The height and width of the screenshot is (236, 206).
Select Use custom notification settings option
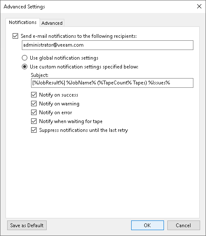pyautogui.click(x=24, y=67)
